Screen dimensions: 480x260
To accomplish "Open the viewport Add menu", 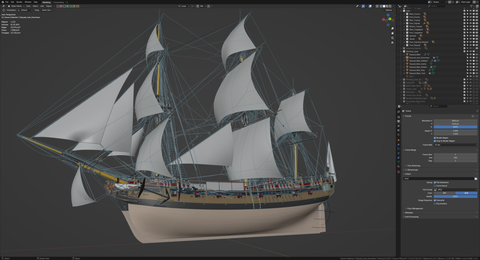I will (x=42, y=6).
